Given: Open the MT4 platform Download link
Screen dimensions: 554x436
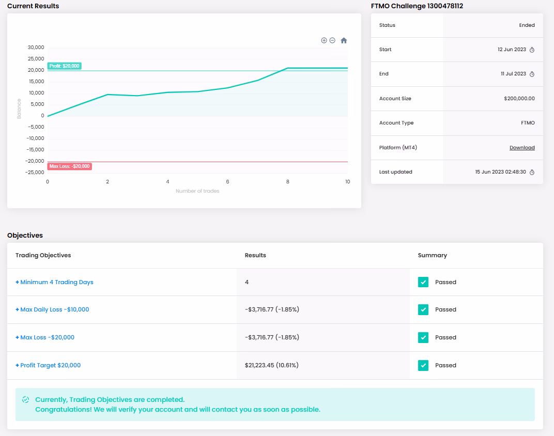Looking at the screenshot, I should 522,148.
